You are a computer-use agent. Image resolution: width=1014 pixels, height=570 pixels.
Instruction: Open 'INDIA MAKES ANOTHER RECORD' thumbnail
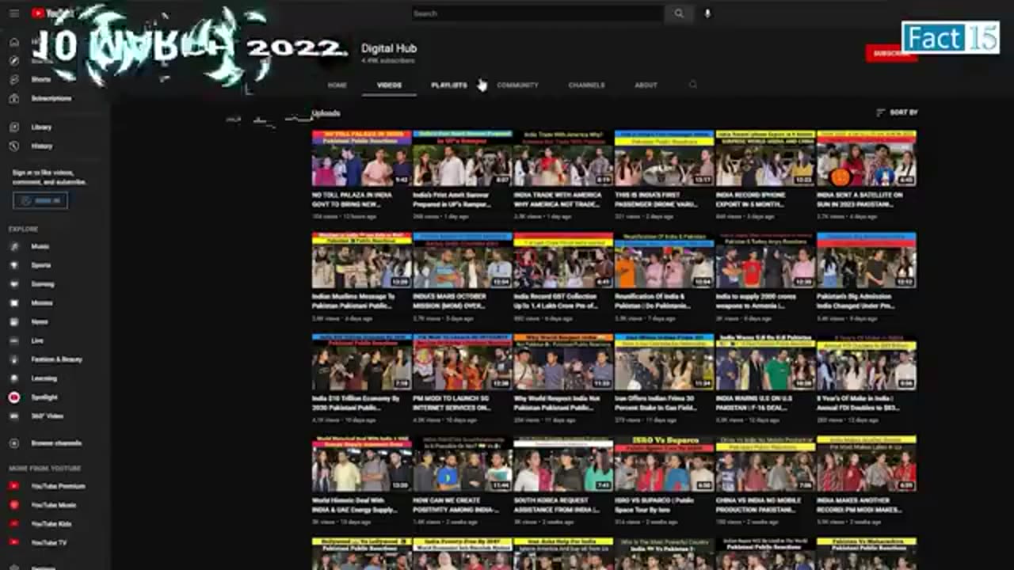point(867,464)
